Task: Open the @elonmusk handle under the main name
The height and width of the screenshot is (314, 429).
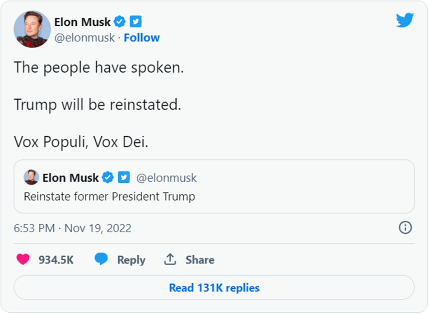Action: coord(84,38)
